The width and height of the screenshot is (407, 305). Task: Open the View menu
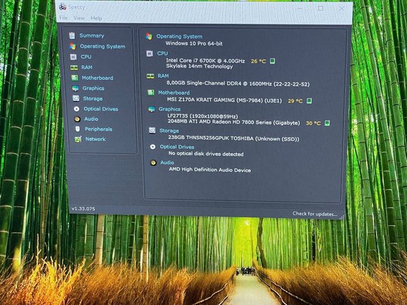tap(79, 18)
